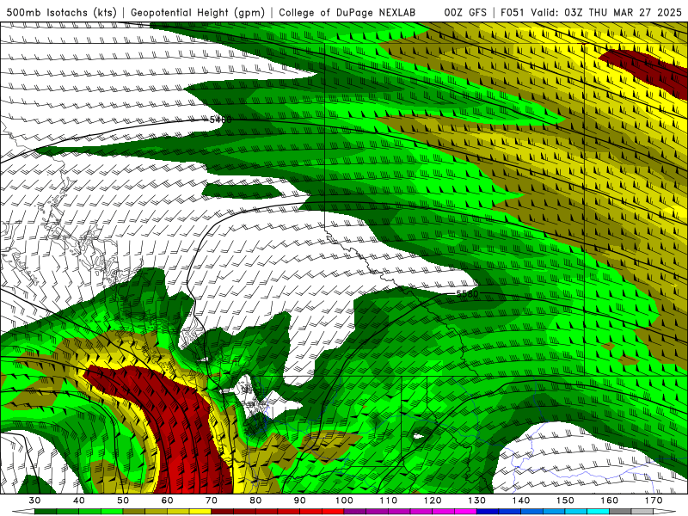Click the 'F051 Valid: 03Z THU MAR 27 2025' text
This screenshot has width=688, height=516.
(x=591, y=12)
